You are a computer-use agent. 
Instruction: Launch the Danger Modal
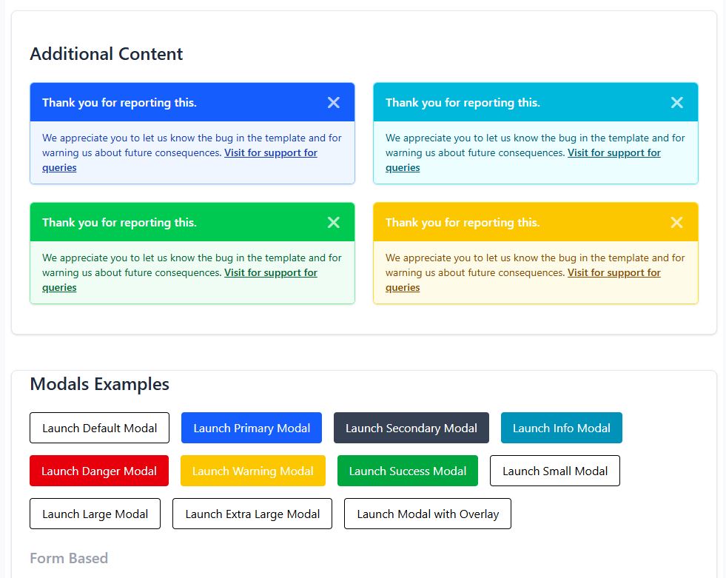tap(99, 471)
